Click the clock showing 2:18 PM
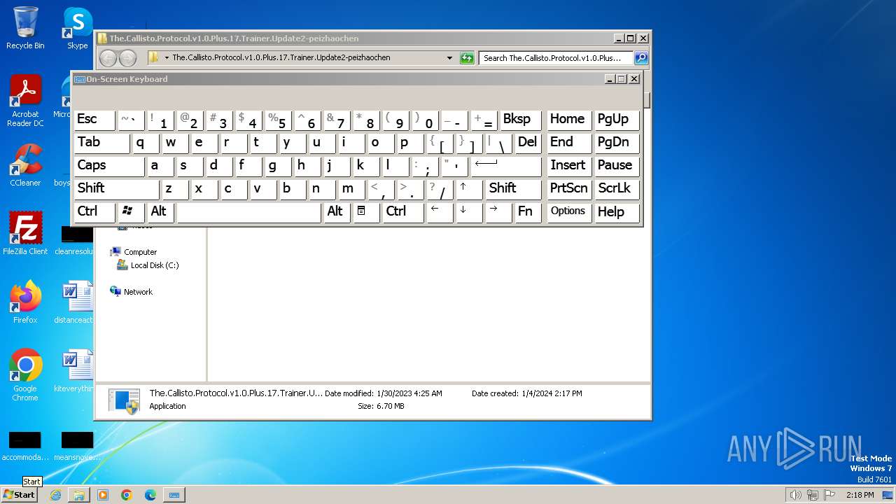 [860, 495]
